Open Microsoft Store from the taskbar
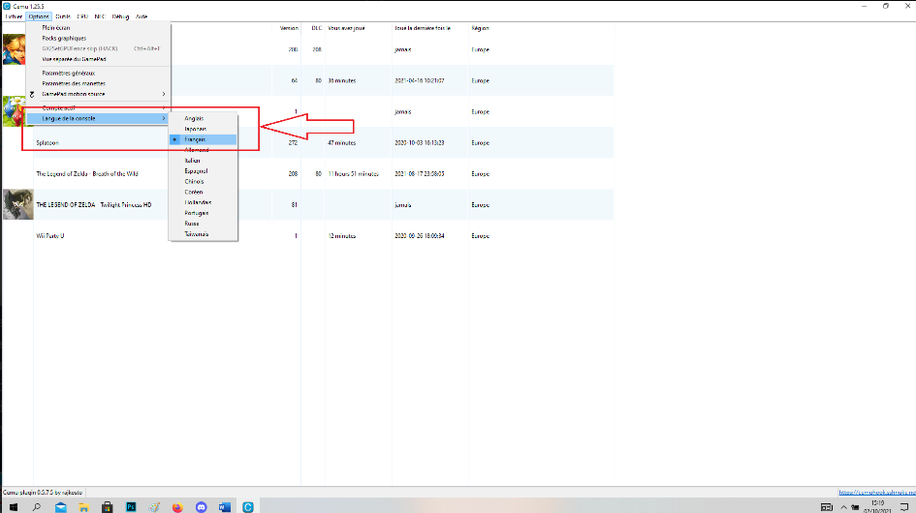This screenshot has height=513, width=916. click(x=107, y=506)
